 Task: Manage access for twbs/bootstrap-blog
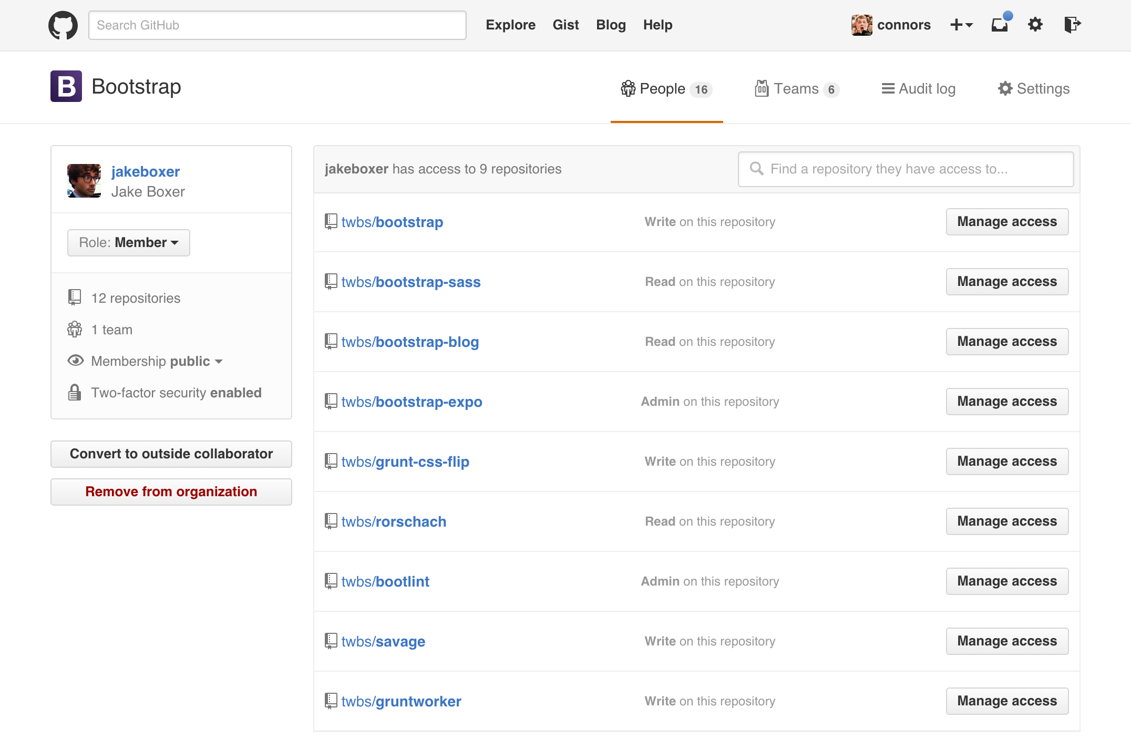(x=1007, y=341)
